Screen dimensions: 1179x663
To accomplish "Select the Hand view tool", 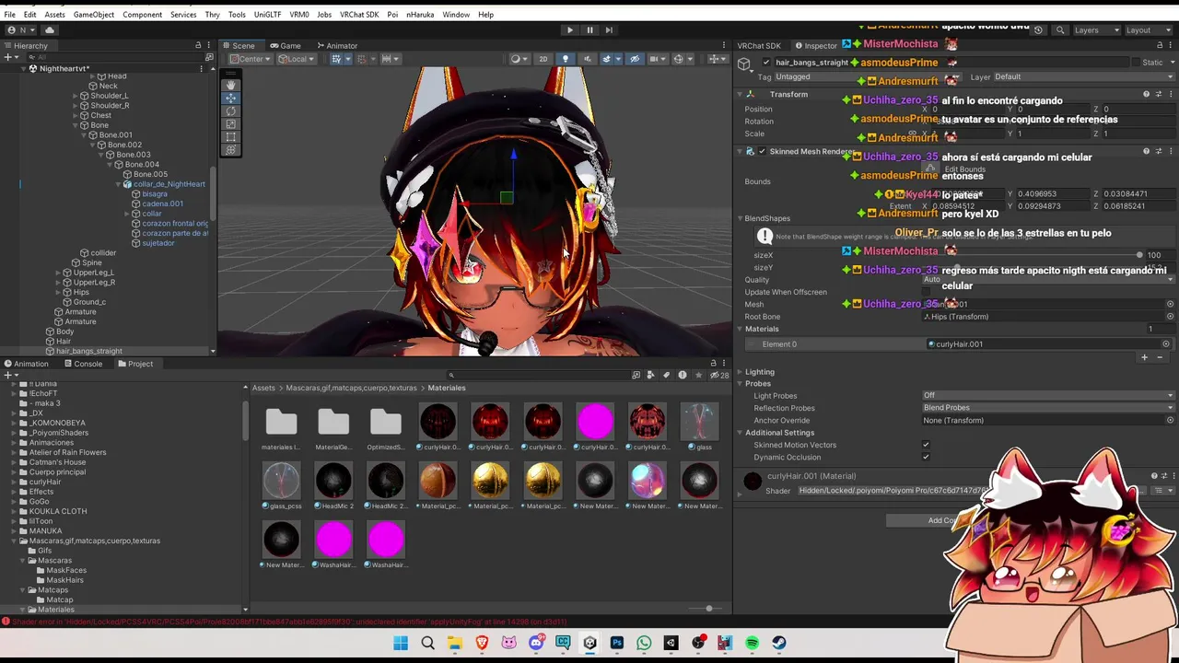I will pos(230,85).
